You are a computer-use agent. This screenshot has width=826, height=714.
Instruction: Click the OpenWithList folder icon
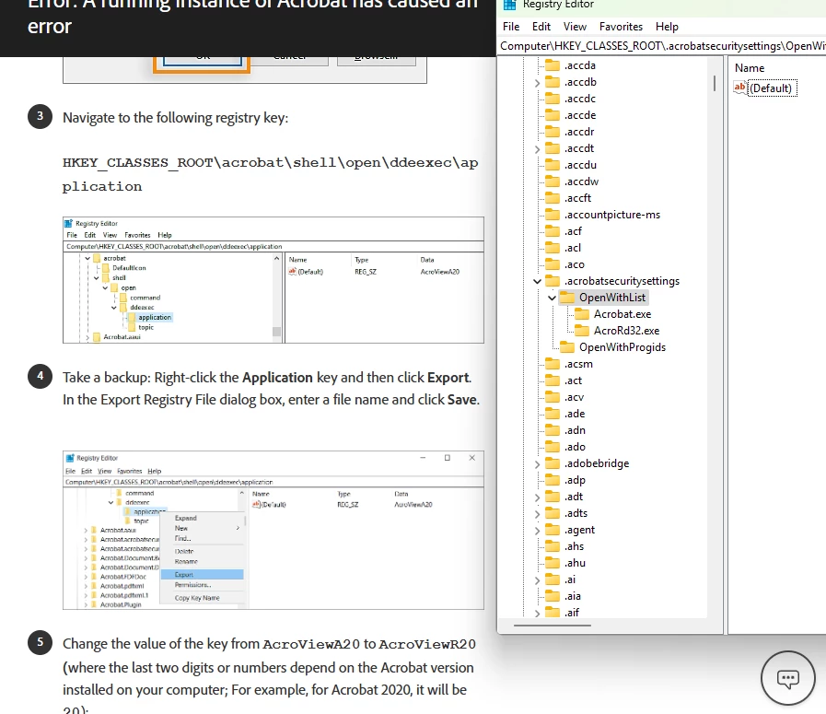click(567, 298)
